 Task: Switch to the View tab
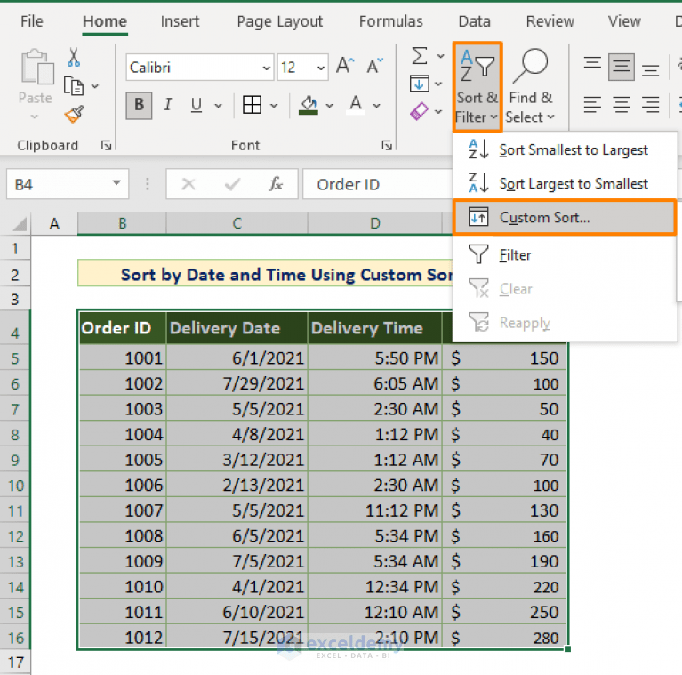624,21
